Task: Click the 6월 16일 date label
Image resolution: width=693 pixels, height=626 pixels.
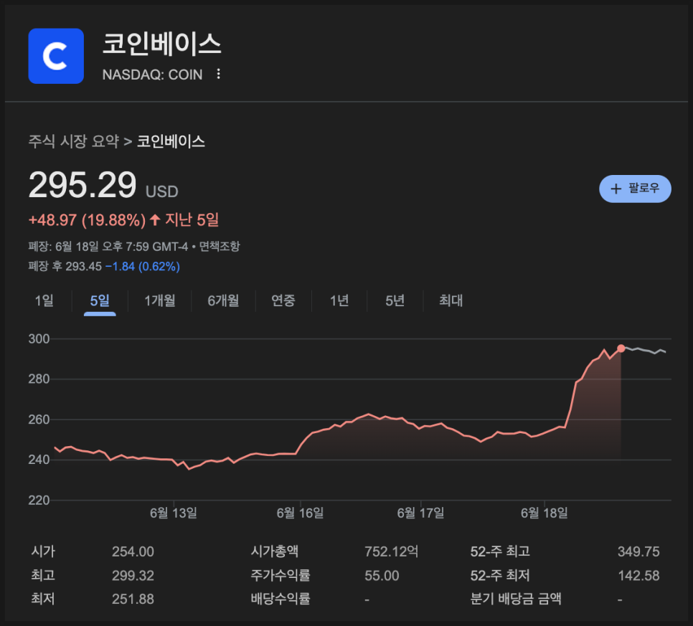Action: tap(300, 513)
